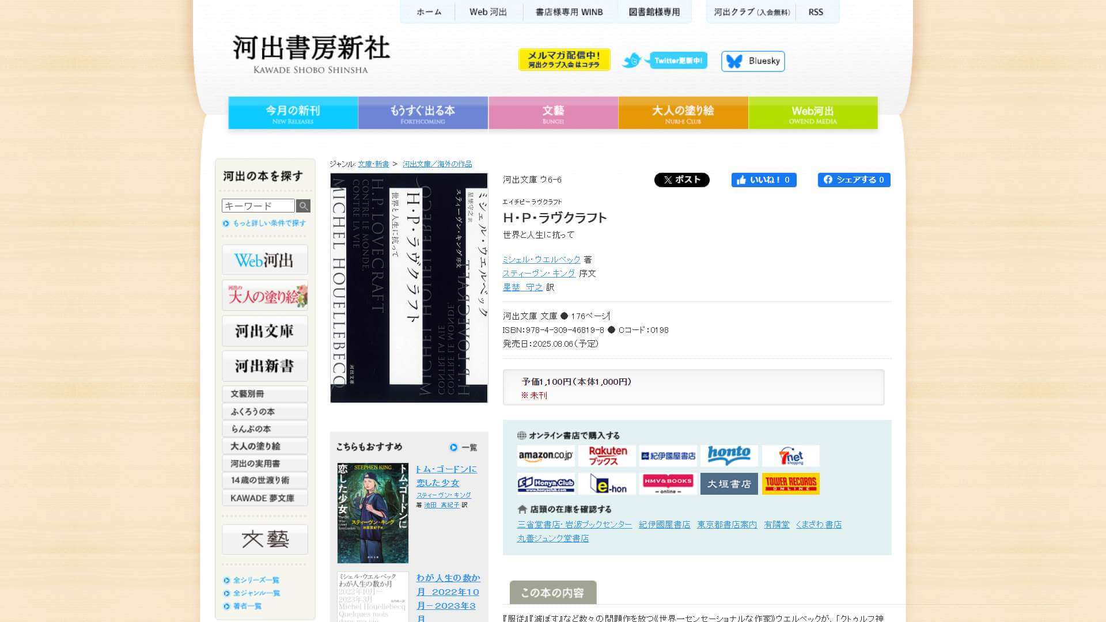The height and width of the screenshot is (622, 1106).
Task: Open the Kinokuniya online store logo
Action: pyautogui.click(x=668, y=456)
